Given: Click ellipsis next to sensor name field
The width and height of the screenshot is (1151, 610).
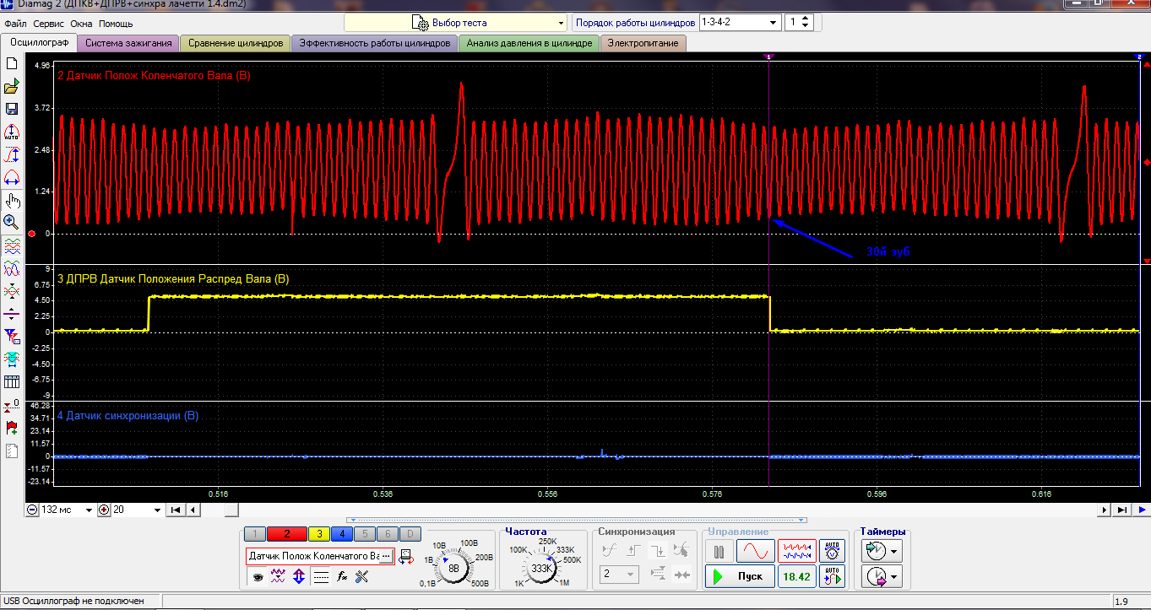Looking at the screenshot, I should pyautogui.click(x=387, y=557).
